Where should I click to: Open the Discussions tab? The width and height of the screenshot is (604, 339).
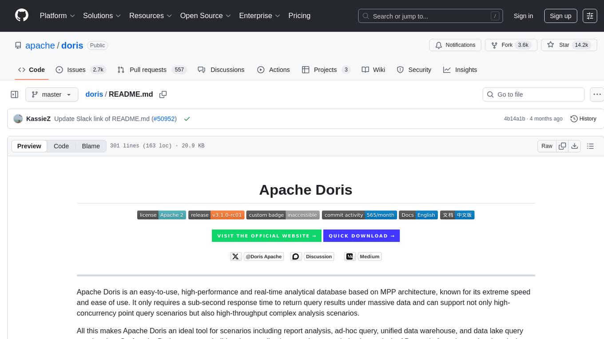pos(221,70)
